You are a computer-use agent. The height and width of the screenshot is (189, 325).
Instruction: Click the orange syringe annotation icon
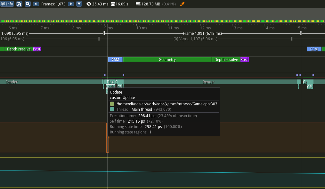pyautogui.click(x=183, y=4)
